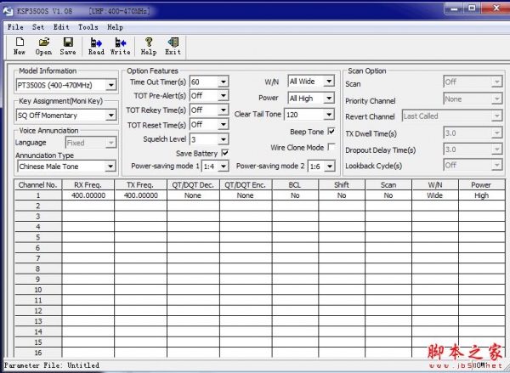510x373 pixels.
Task: Click channel 1 QT/DQT Dec. None cell
Action: click(193, 195)
